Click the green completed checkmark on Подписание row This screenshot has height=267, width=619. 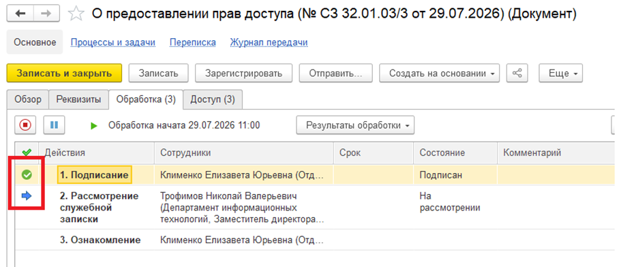[x=27, y=175]
